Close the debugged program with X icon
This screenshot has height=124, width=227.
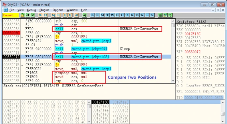pyautogui.click(x=33, y=15)
